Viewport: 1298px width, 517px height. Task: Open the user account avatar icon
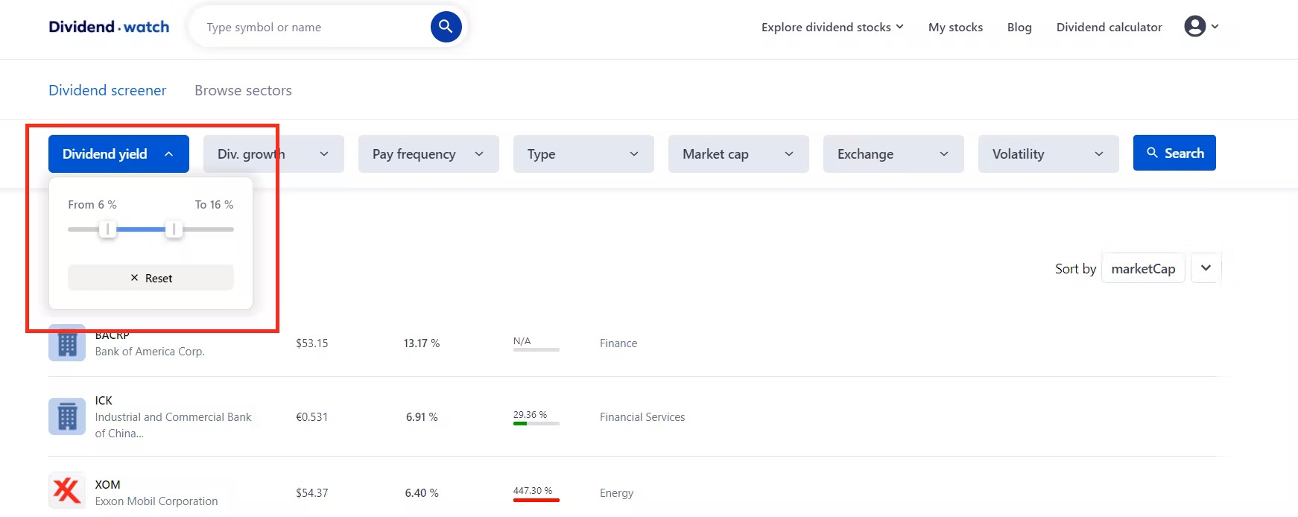coord(1195,27)
